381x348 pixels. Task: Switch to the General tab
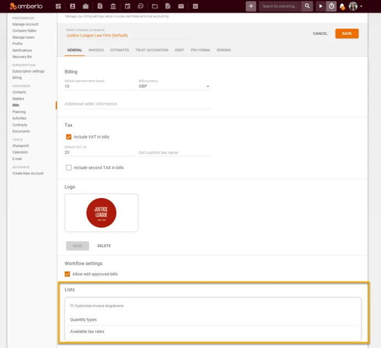click(x=75, y=50)
